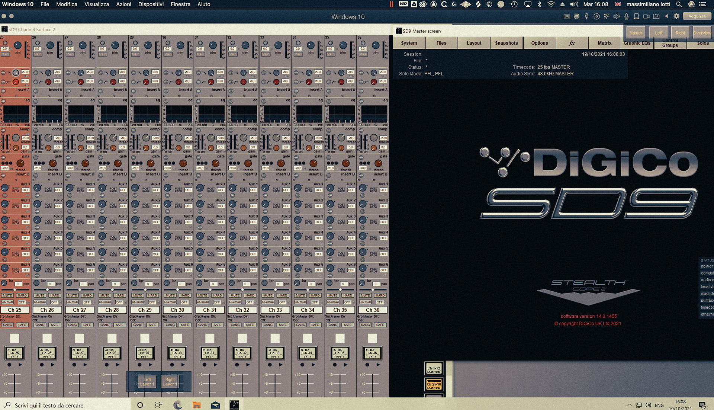This screenshot has width=714, height=410.
Task: Select the Ch 1-12 bank button
Action: (434, 369)
